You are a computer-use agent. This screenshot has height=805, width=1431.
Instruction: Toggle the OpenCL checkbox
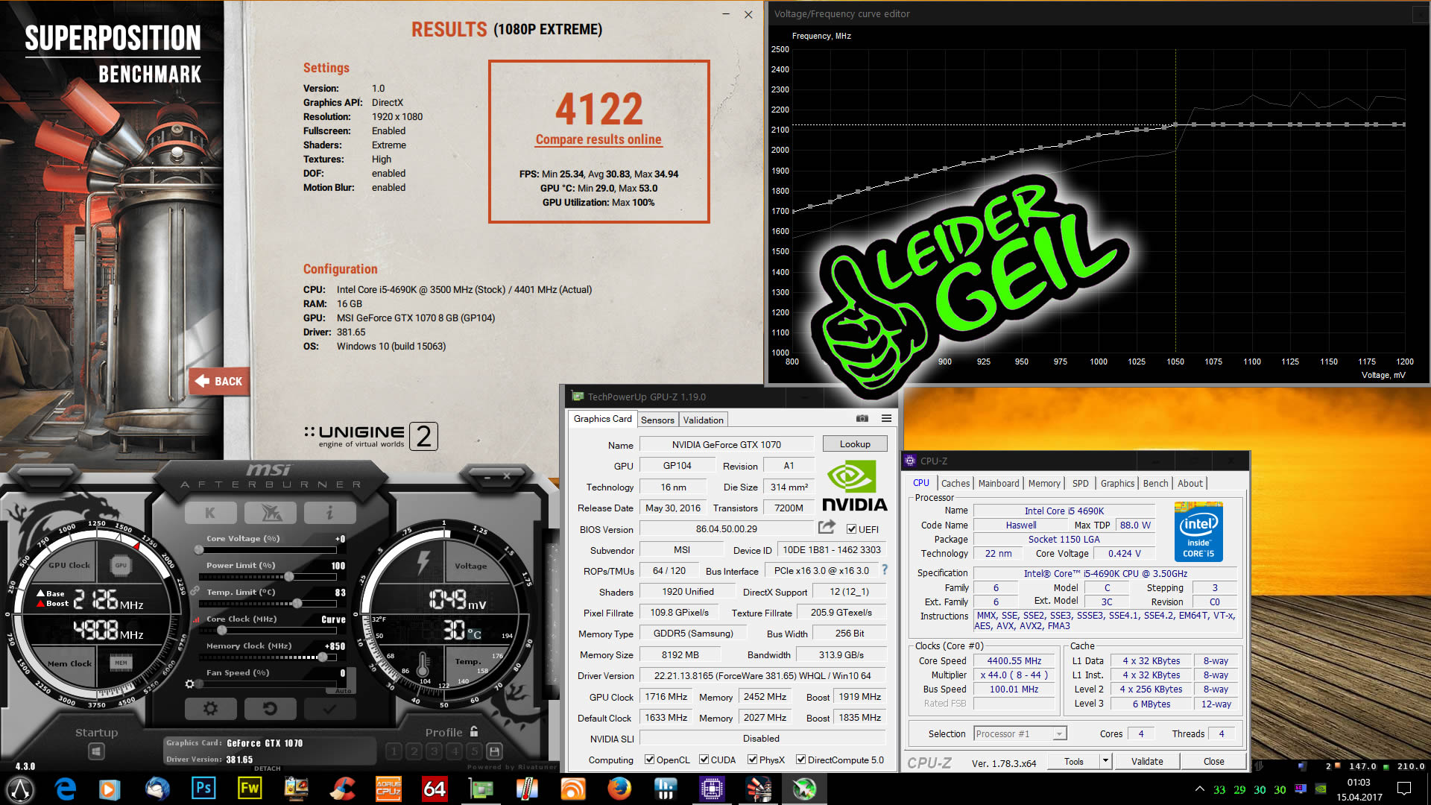click(x=649, y=760)
